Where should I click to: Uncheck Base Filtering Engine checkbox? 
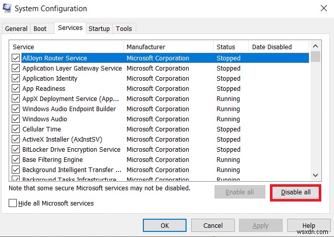point(16,160)
